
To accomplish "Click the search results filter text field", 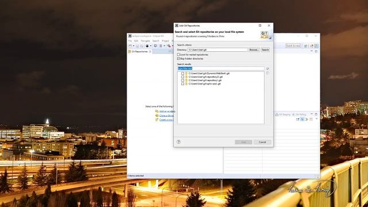I will [221, 68].
